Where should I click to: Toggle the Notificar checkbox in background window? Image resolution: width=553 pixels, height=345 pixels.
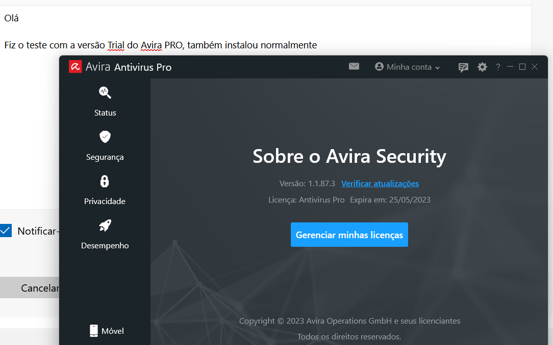pos(6,231)
